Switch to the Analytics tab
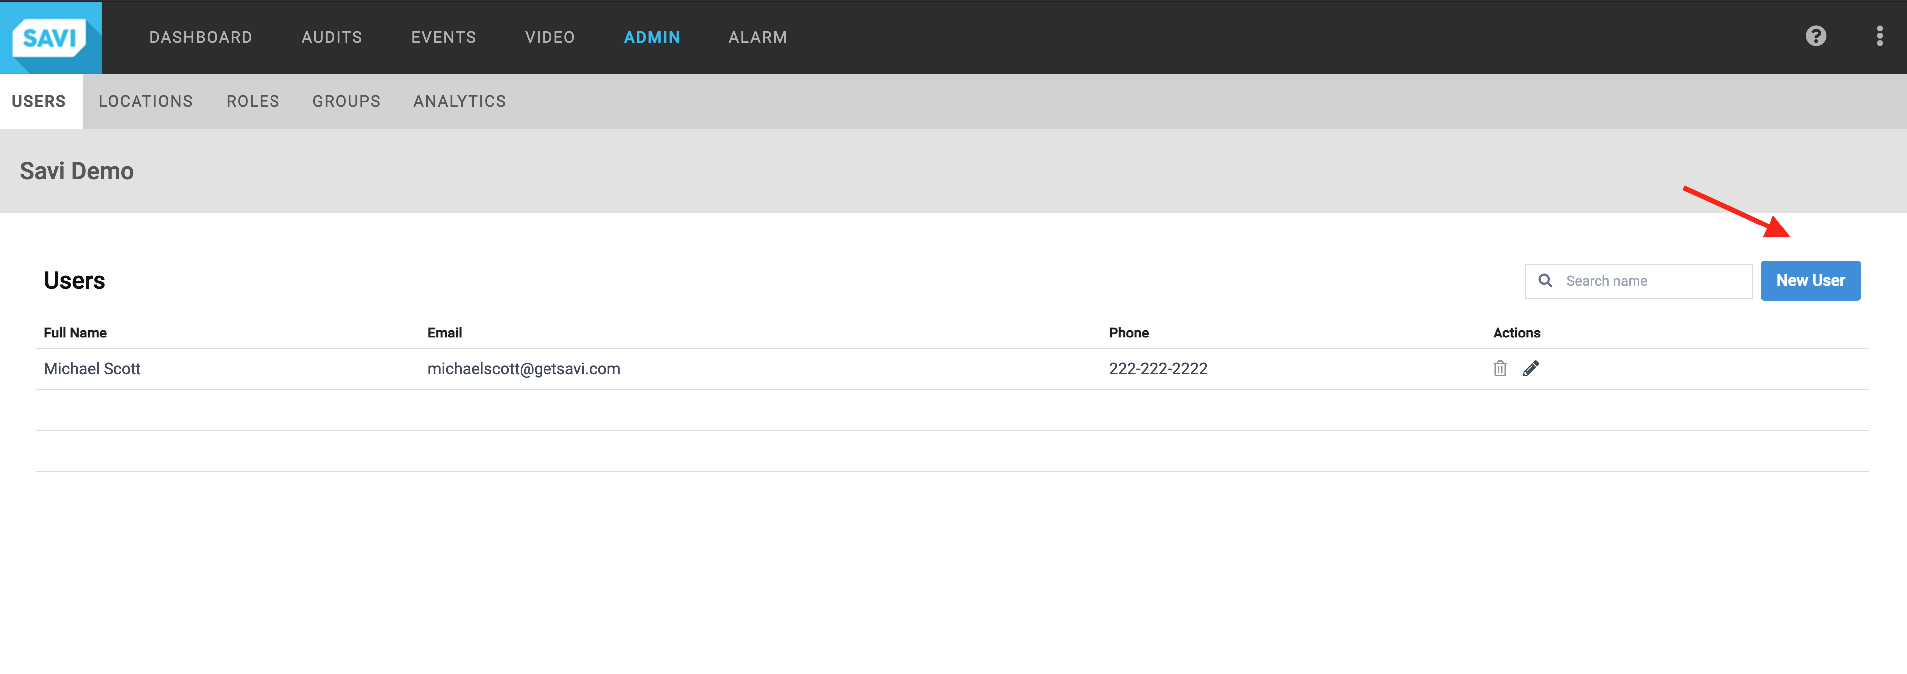The height and width of the screenshot is (674, 1907). [x=460, y=102]
